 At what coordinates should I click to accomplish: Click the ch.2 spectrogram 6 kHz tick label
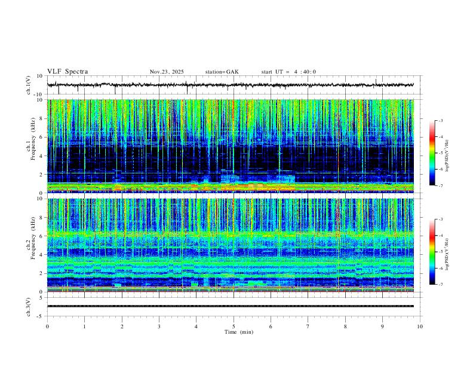click(x=42, y=236)
